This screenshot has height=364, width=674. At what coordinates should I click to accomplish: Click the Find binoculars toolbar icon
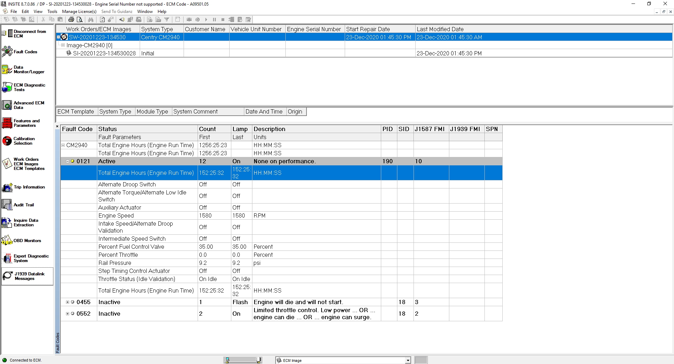pyautogui.click(x=91, y=20)
